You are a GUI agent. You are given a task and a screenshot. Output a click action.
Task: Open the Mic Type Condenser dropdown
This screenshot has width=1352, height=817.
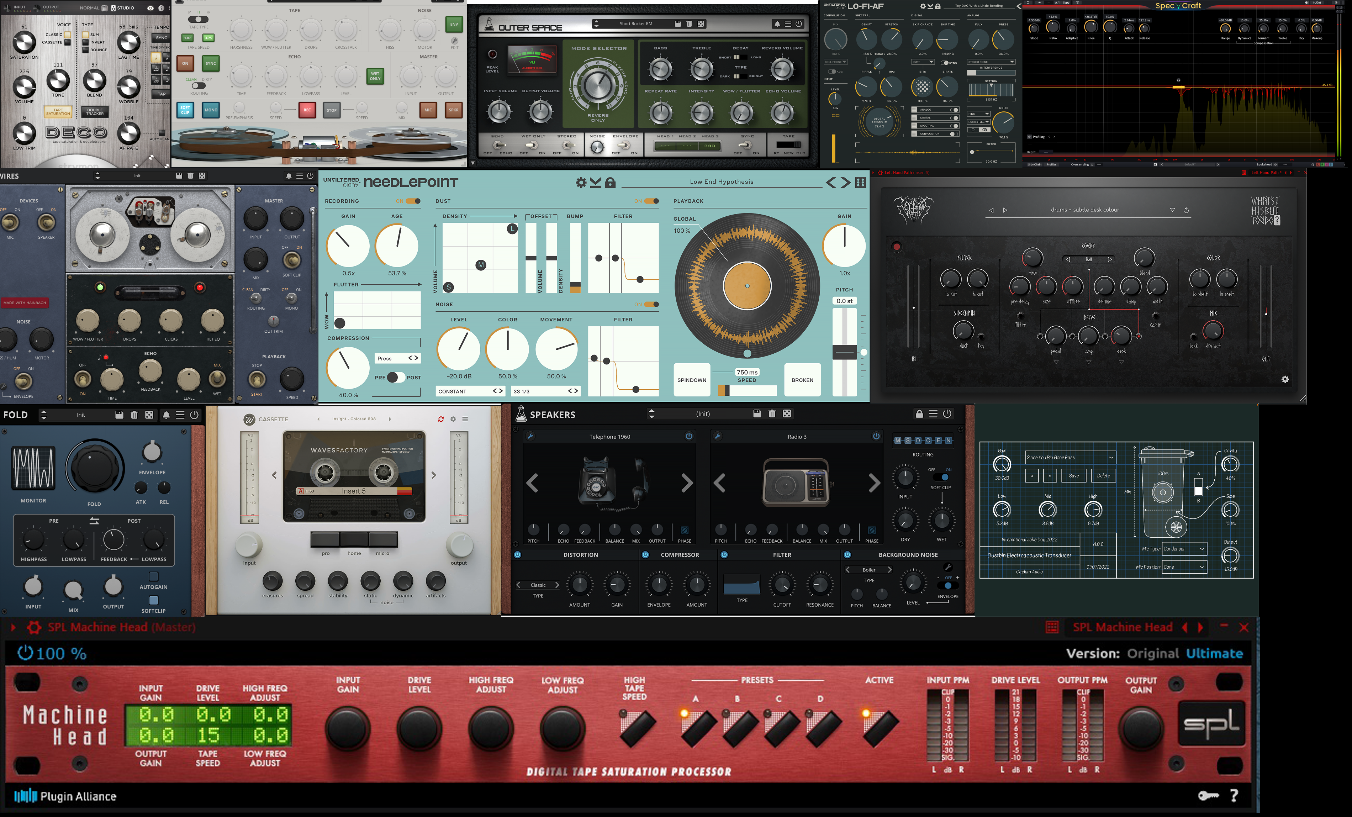pyautogui.click(x=1184, y=549)
